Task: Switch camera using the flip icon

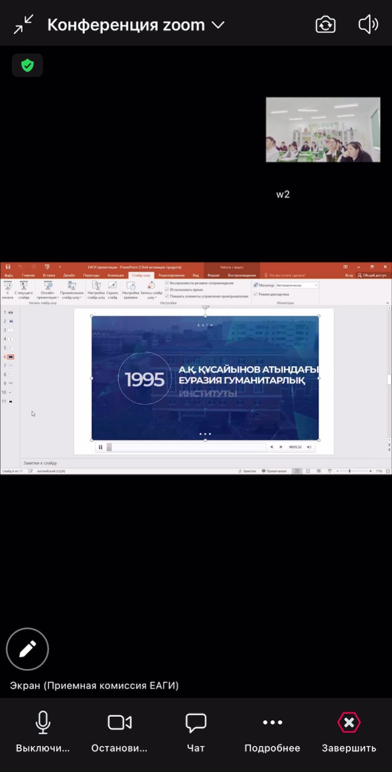Action: click(x=326, y=25)
